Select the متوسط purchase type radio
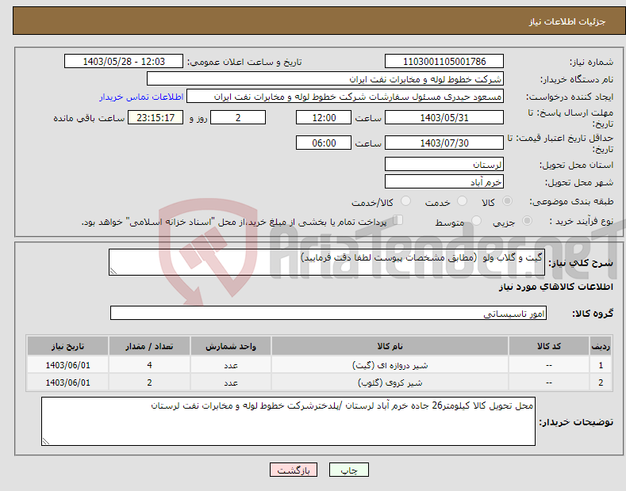The width and height of the screenshot is (626, 491). (x=476, y=221)
